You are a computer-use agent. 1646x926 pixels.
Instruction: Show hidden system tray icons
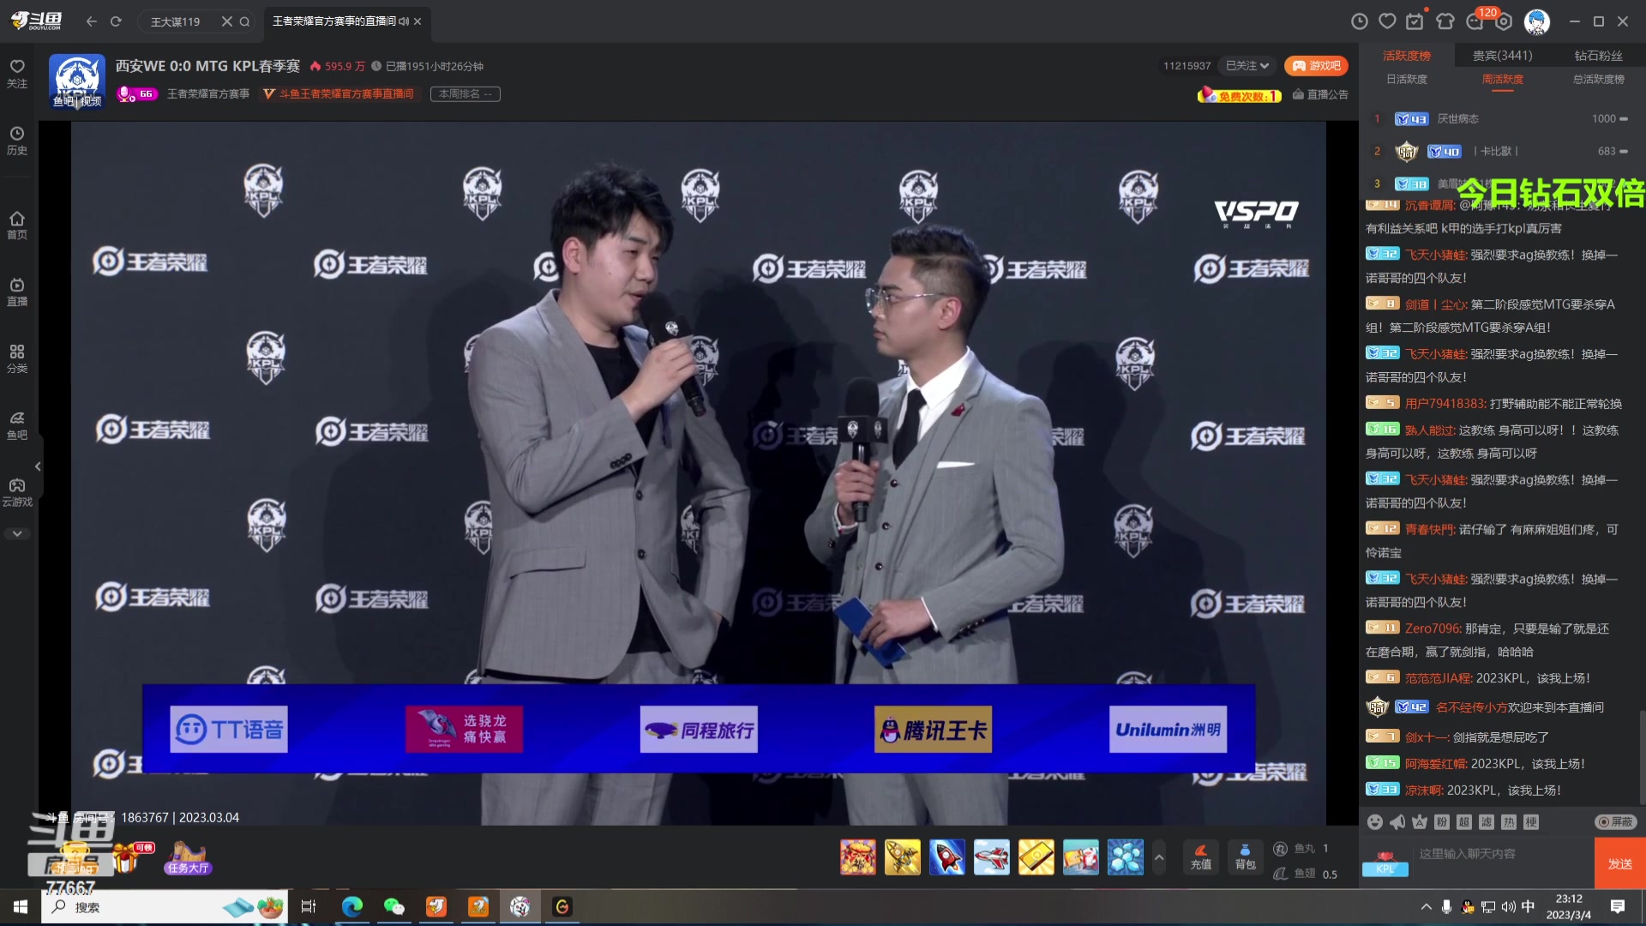1427,907
